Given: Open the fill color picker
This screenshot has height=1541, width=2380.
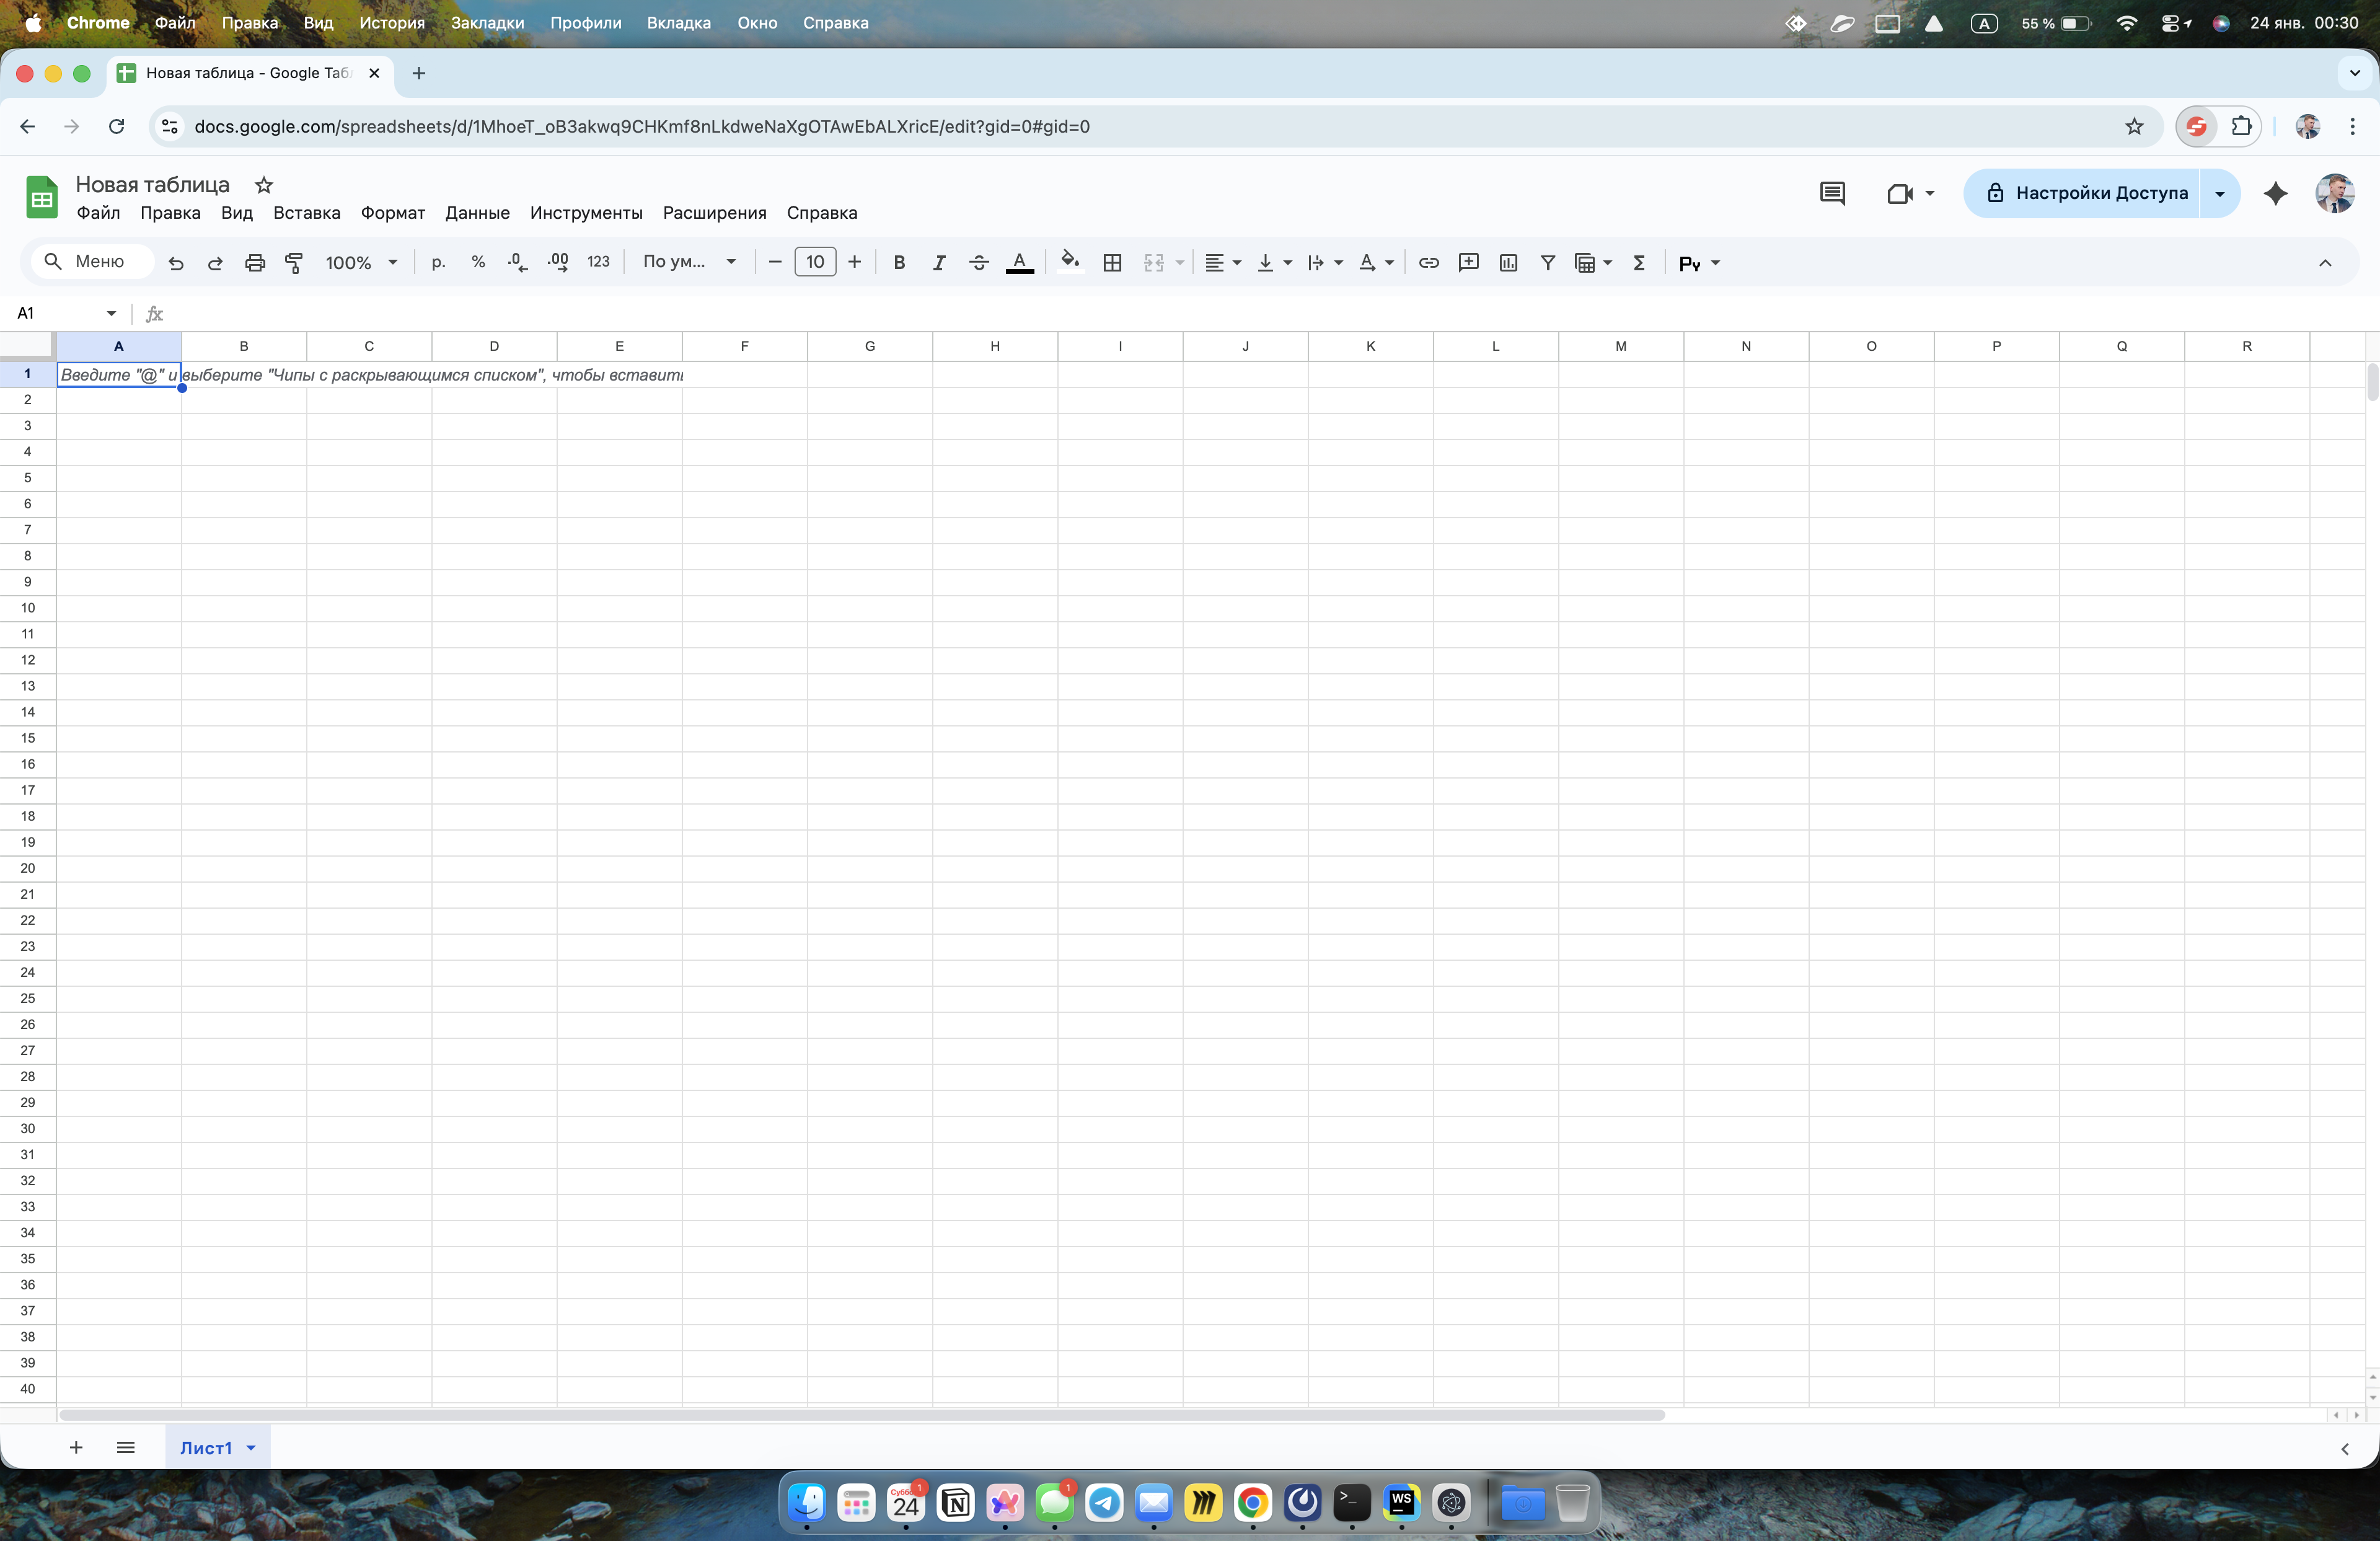Looking at the screenshot, I should coord(1070,263).
